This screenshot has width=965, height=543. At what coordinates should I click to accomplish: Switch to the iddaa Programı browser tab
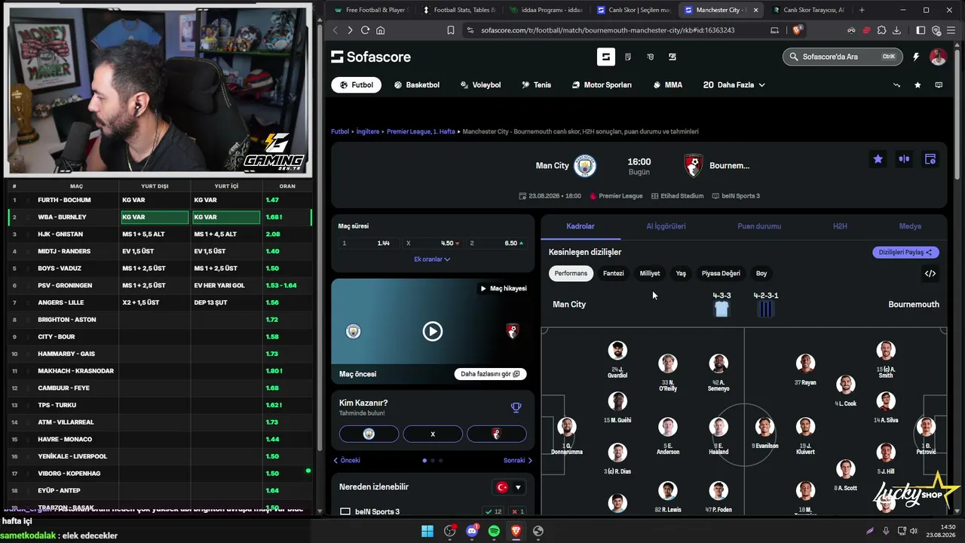pos(546,11)
